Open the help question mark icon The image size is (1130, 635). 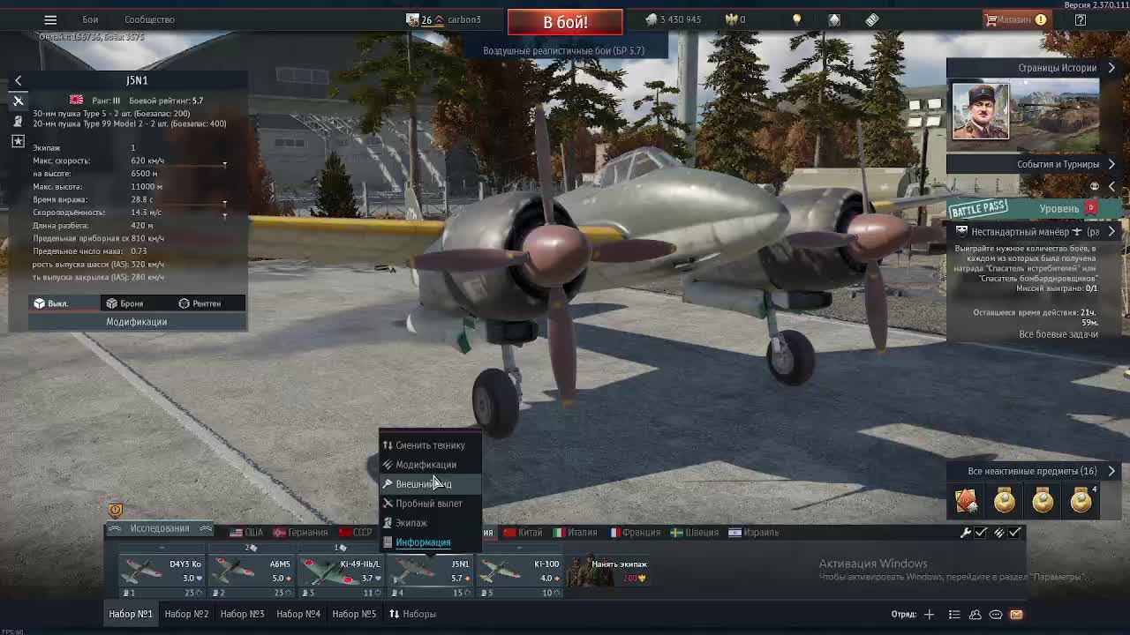pos(1080,19)
